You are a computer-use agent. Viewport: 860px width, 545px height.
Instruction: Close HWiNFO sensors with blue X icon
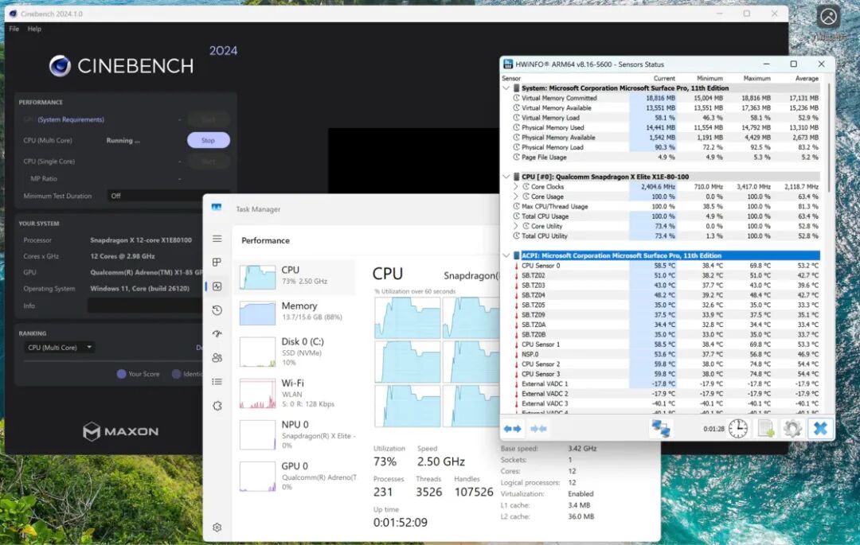click(820, 428)
